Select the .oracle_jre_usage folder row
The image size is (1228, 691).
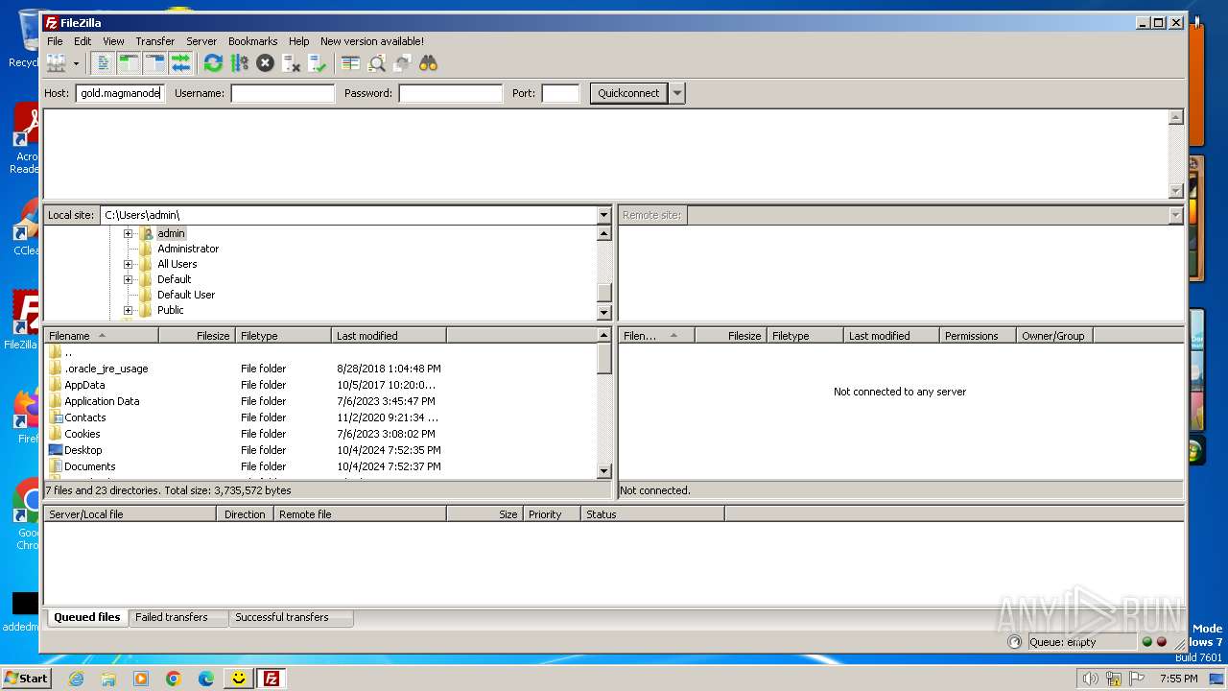[319, 369]
